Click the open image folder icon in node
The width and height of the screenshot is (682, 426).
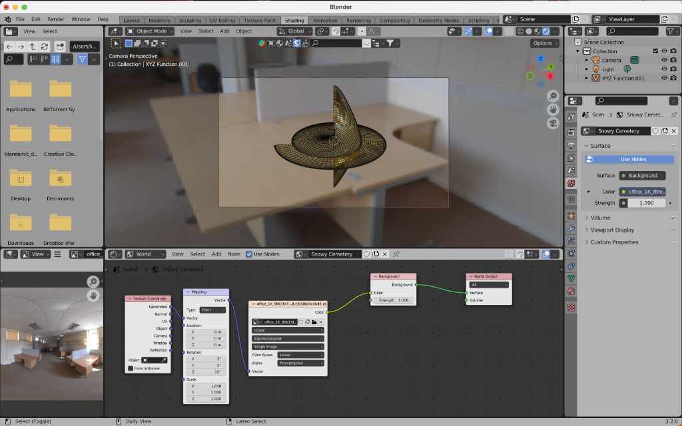click(x=314, y=322)
